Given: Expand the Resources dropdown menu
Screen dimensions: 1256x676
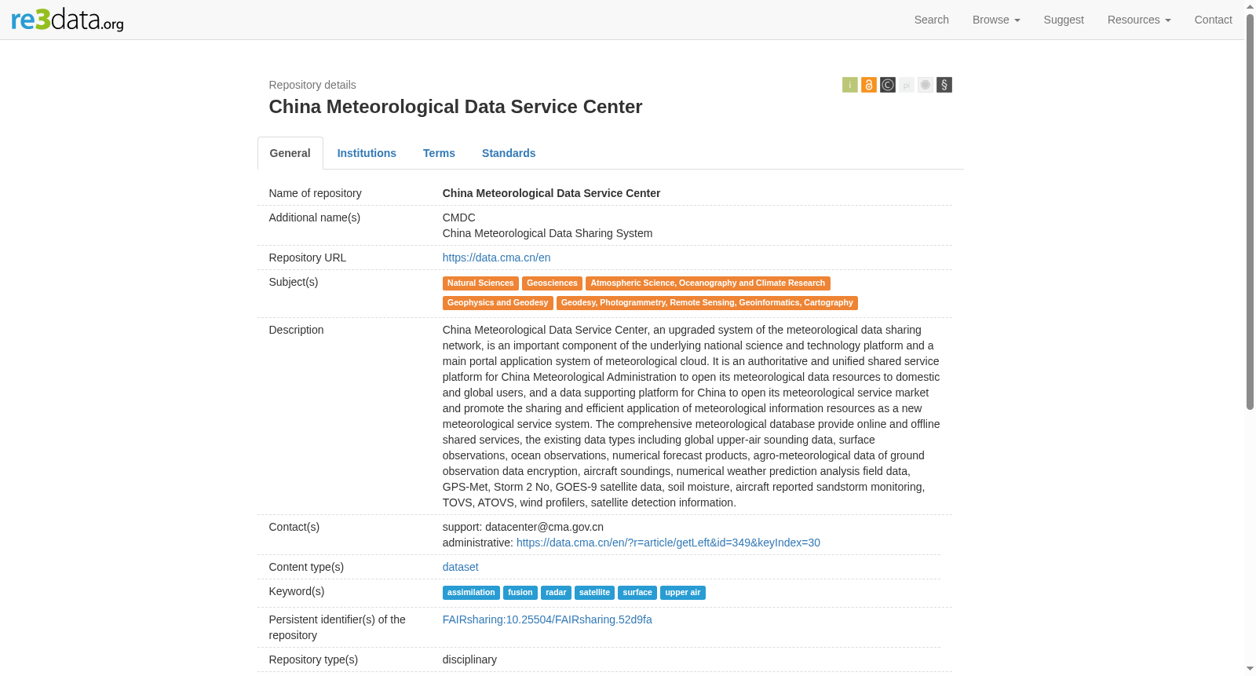Looking at the screenshot, I should pos(1139,20).
